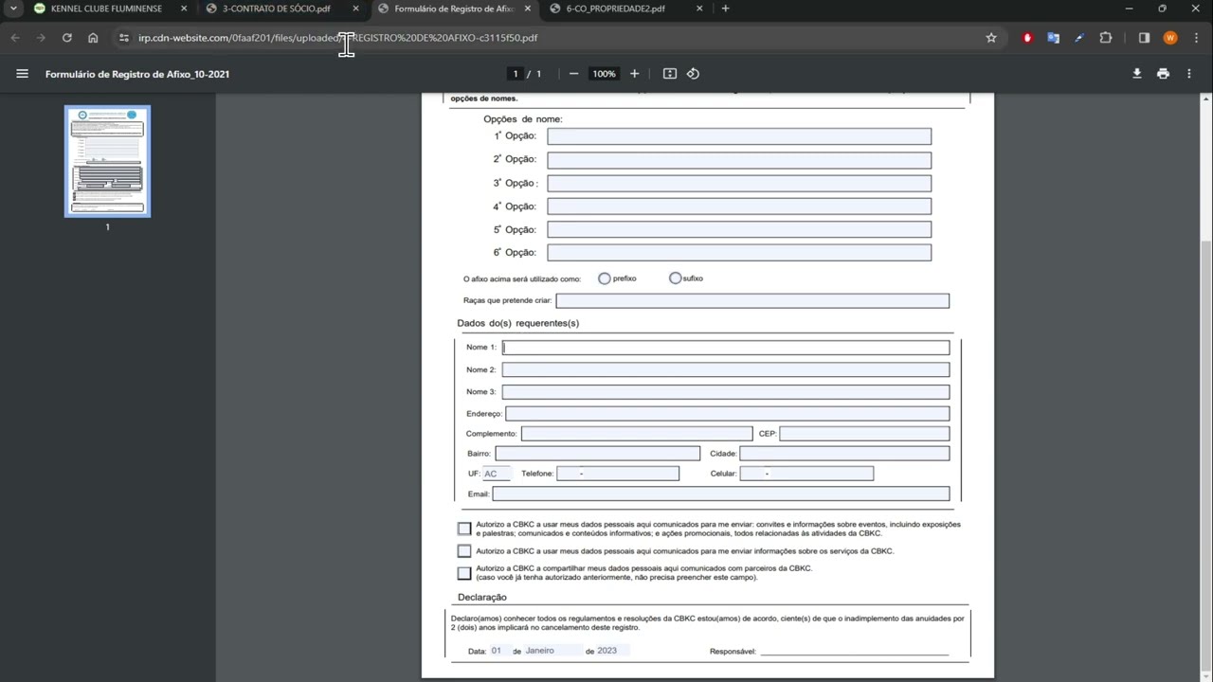Image resolution: width=1213 pixels, height=682 pixels.
Task: Click the 1ª Opção name field
Action: point(739,136)
